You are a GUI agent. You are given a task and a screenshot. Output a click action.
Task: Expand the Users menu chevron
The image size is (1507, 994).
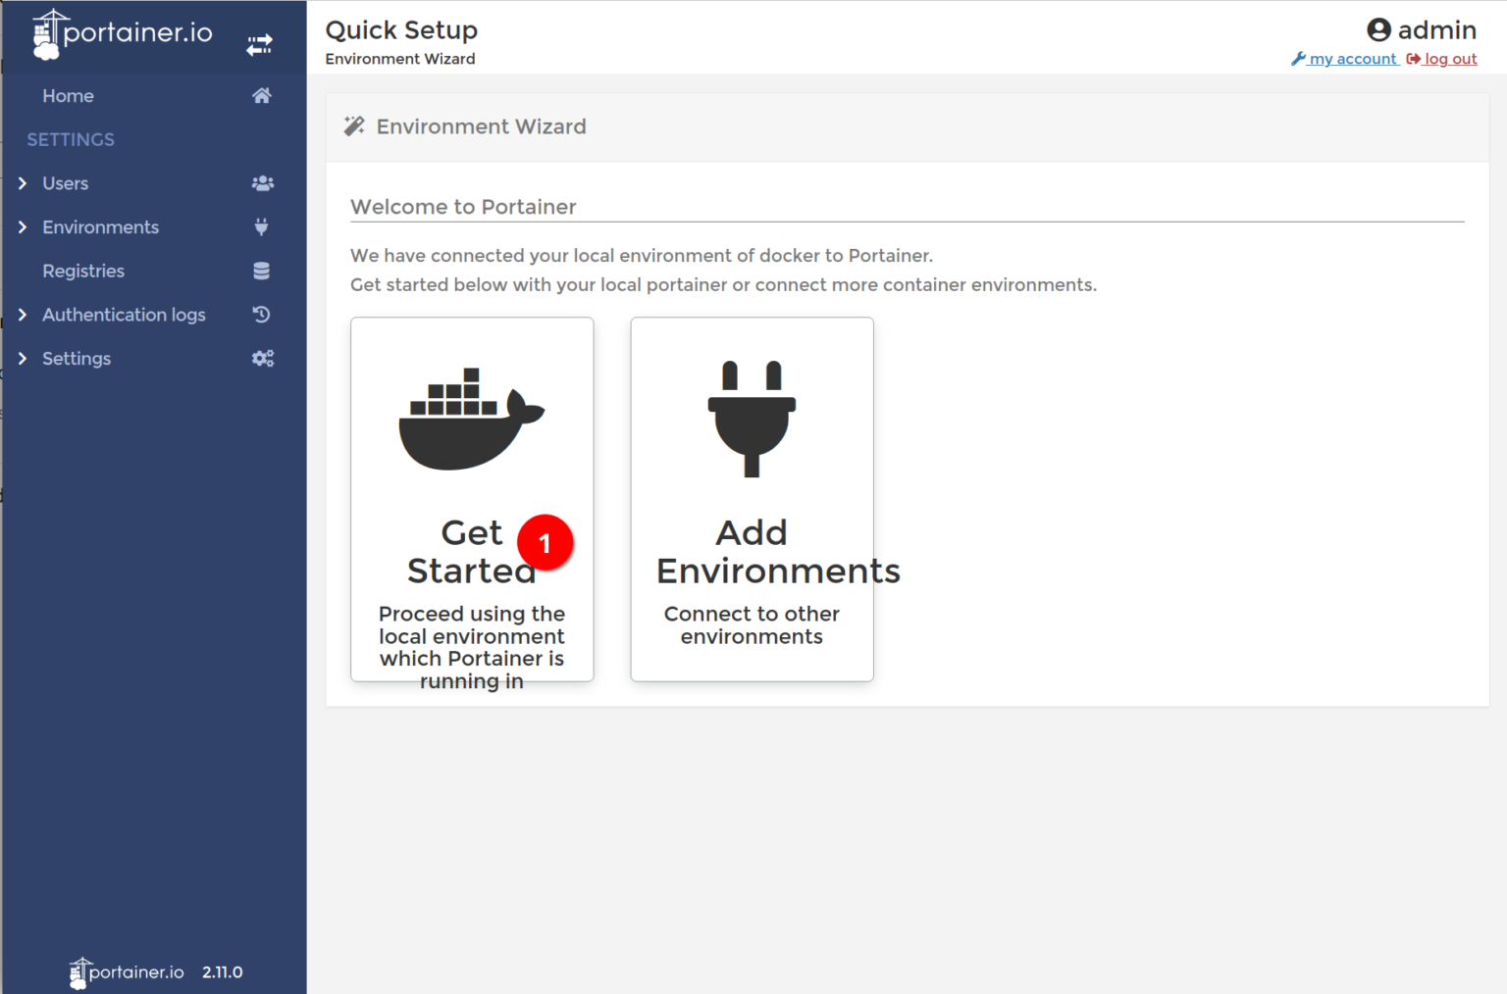(23, 183)
